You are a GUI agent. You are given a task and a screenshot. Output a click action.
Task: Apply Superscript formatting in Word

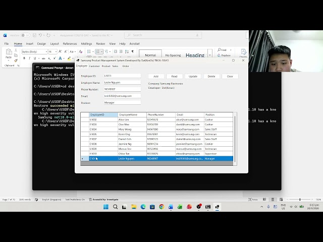tap(55, 58)
